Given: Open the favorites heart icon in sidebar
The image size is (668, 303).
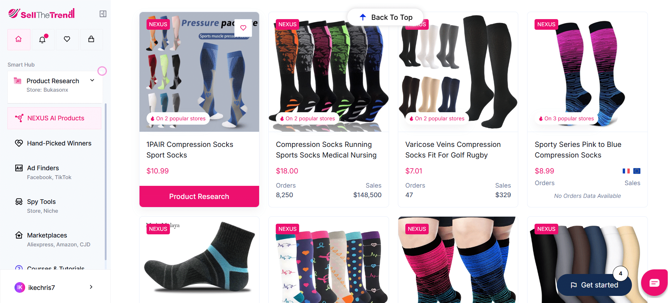Looking at the screenshot, I should pyautogui.click(x=67, y=39).
